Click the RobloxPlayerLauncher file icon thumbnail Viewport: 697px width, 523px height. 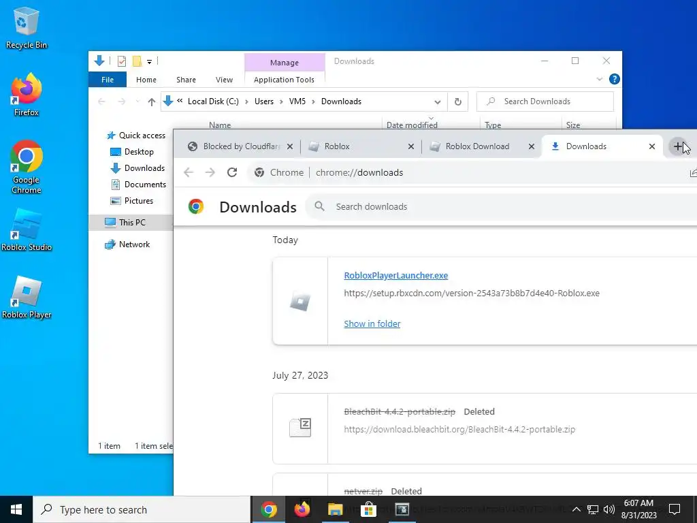(300, 302)
